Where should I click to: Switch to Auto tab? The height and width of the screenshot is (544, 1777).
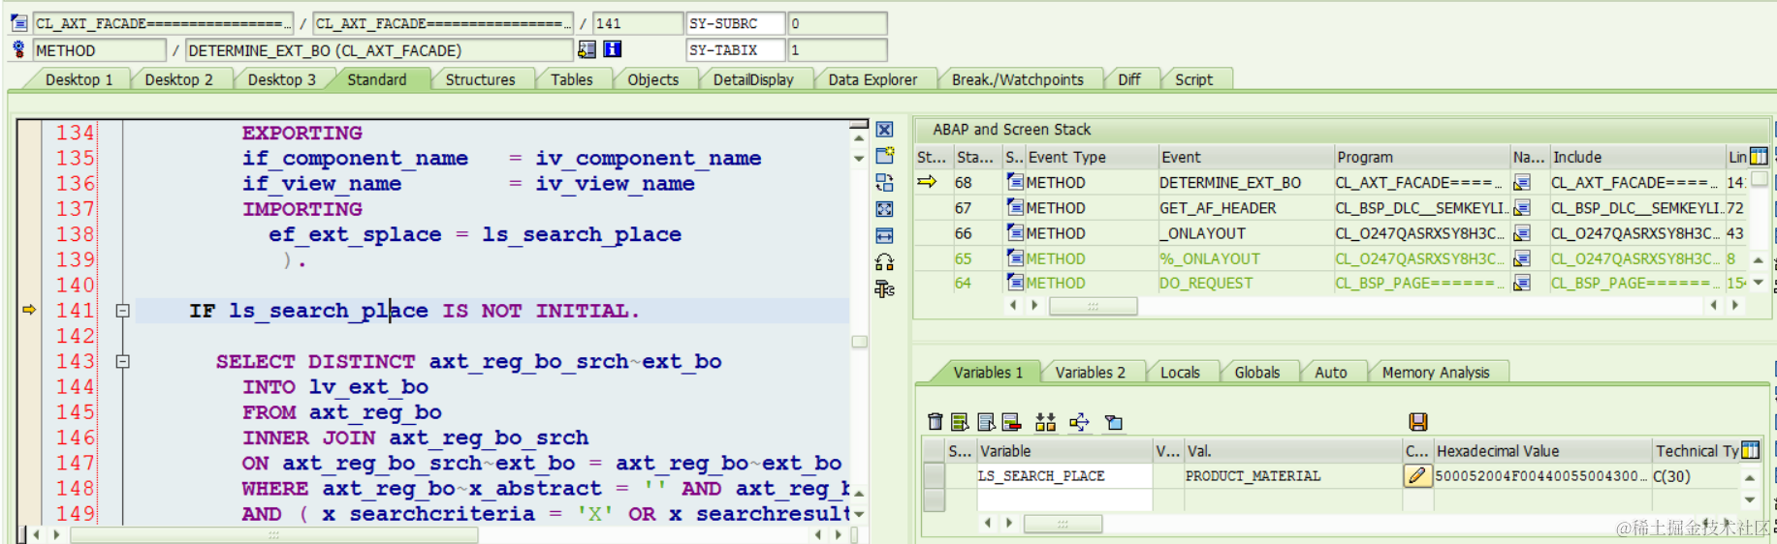point(1330,373)
